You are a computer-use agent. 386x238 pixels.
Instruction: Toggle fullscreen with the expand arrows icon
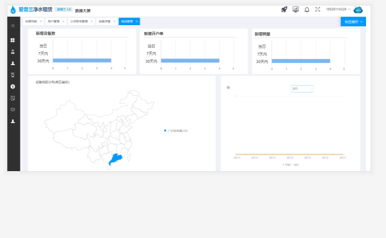[318, 10]
